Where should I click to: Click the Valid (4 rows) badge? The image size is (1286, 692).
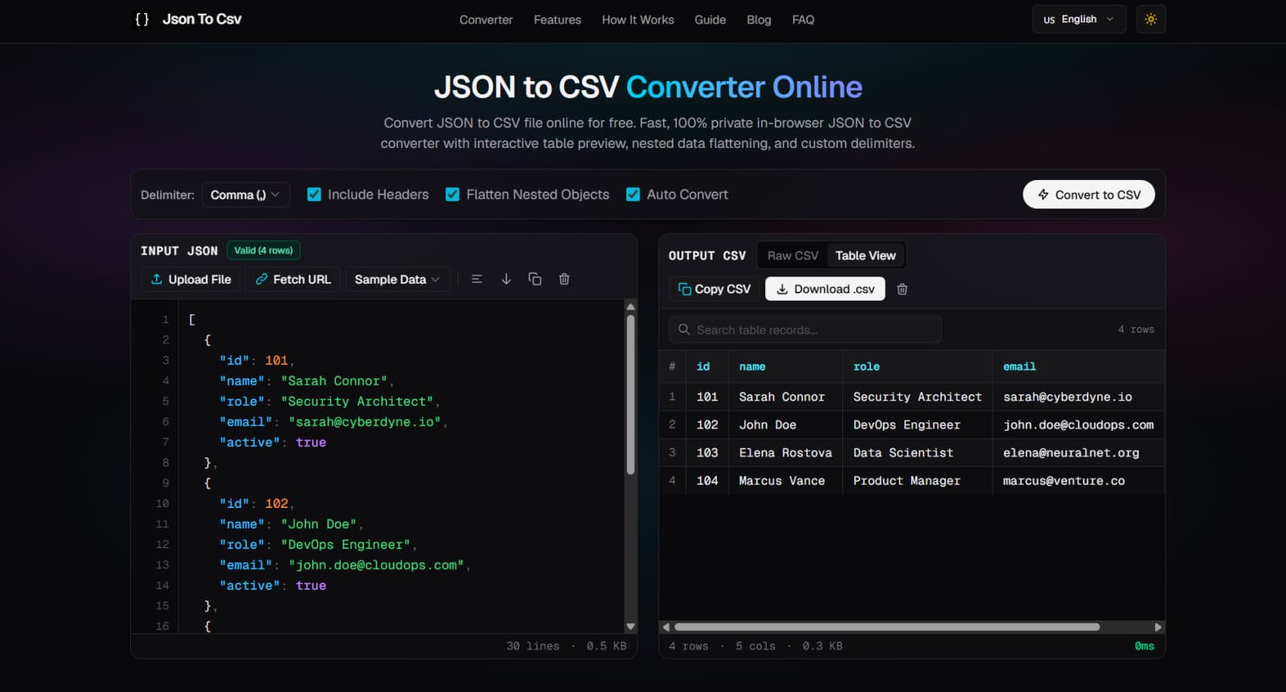[264, 251]
